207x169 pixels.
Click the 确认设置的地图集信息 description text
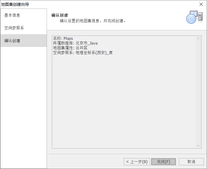click(x=93, y=21)
